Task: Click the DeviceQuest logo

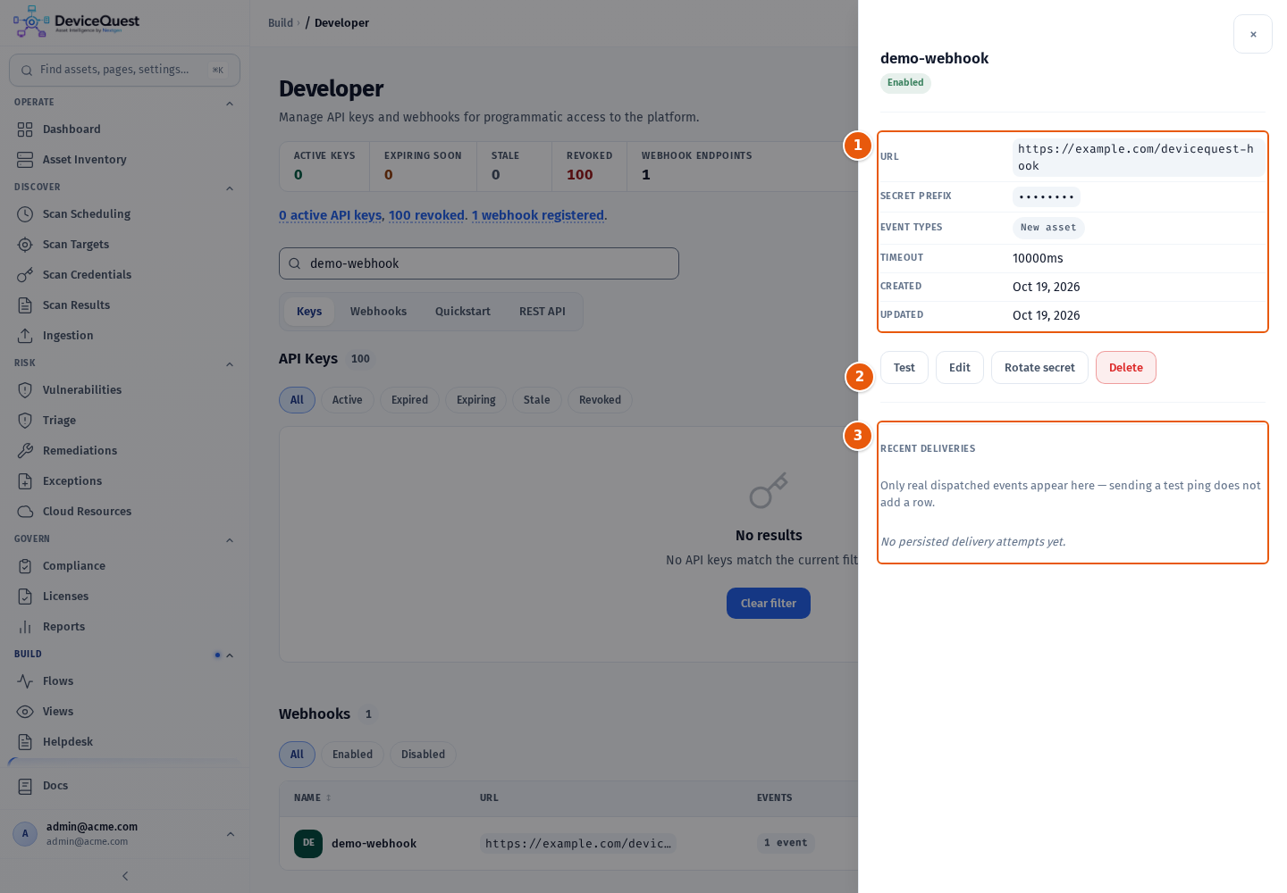Action: click(x=77, y=21)
